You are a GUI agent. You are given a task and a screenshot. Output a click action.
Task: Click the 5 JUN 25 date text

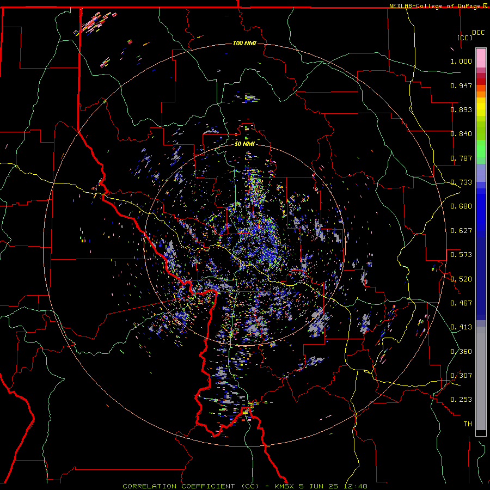click(320, 486)
